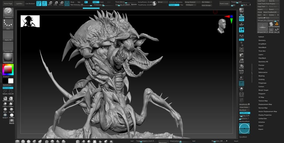Open the UV Map section

click(x=261, y=97)
